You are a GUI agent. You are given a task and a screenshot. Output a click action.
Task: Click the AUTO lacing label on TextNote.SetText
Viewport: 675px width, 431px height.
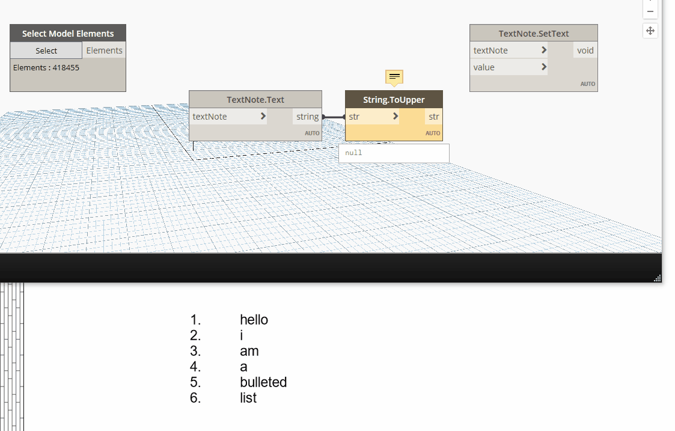click(x=587, y=84)
